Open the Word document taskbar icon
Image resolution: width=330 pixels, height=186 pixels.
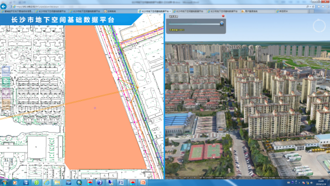(121, 182)
